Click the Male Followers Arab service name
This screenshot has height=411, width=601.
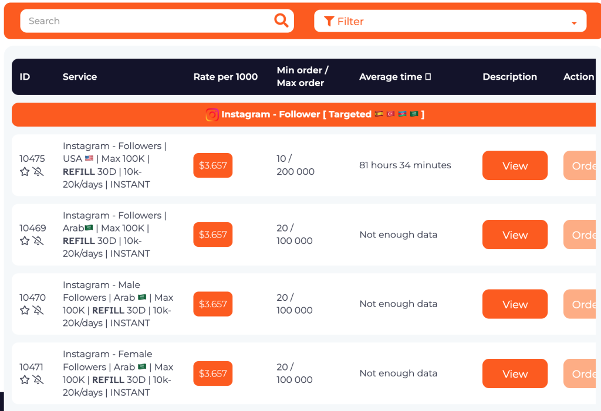[118, 304]
